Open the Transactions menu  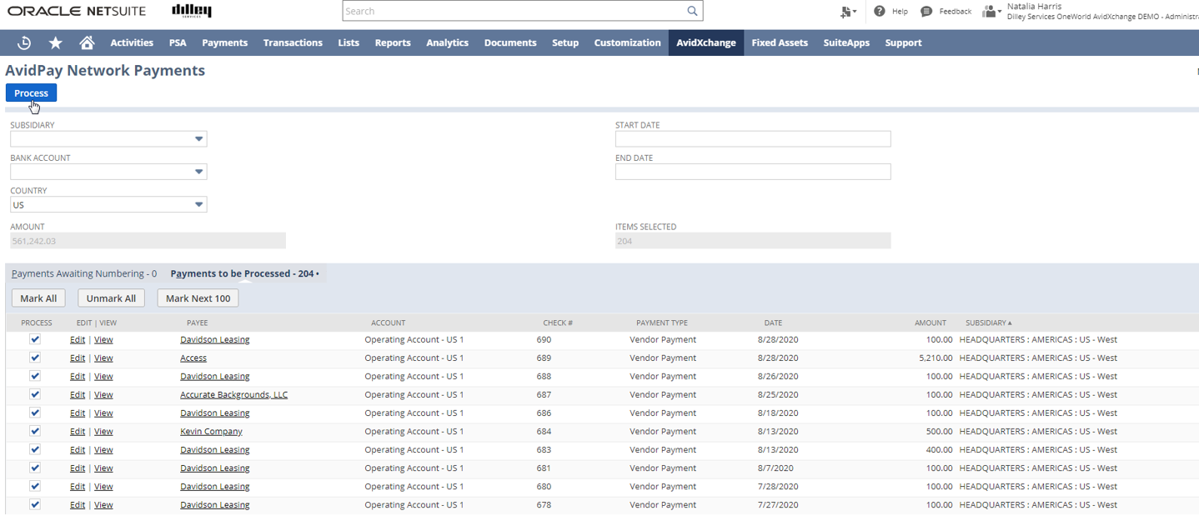(x=293, y=43)
